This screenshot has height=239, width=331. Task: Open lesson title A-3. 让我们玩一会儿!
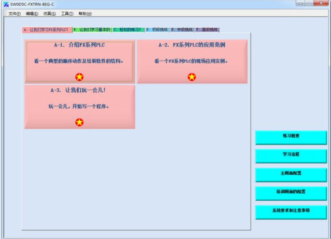78,90
